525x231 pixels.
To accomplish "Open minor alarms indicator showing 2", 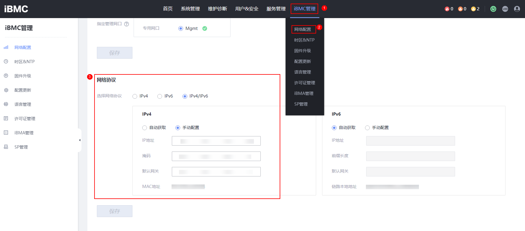I will pyautogui.click(x=475, y=9).
